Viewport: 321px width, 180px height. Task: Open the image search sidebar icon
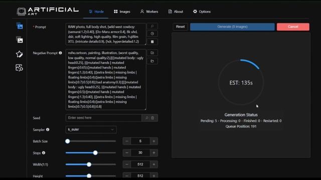coord(19,67)
